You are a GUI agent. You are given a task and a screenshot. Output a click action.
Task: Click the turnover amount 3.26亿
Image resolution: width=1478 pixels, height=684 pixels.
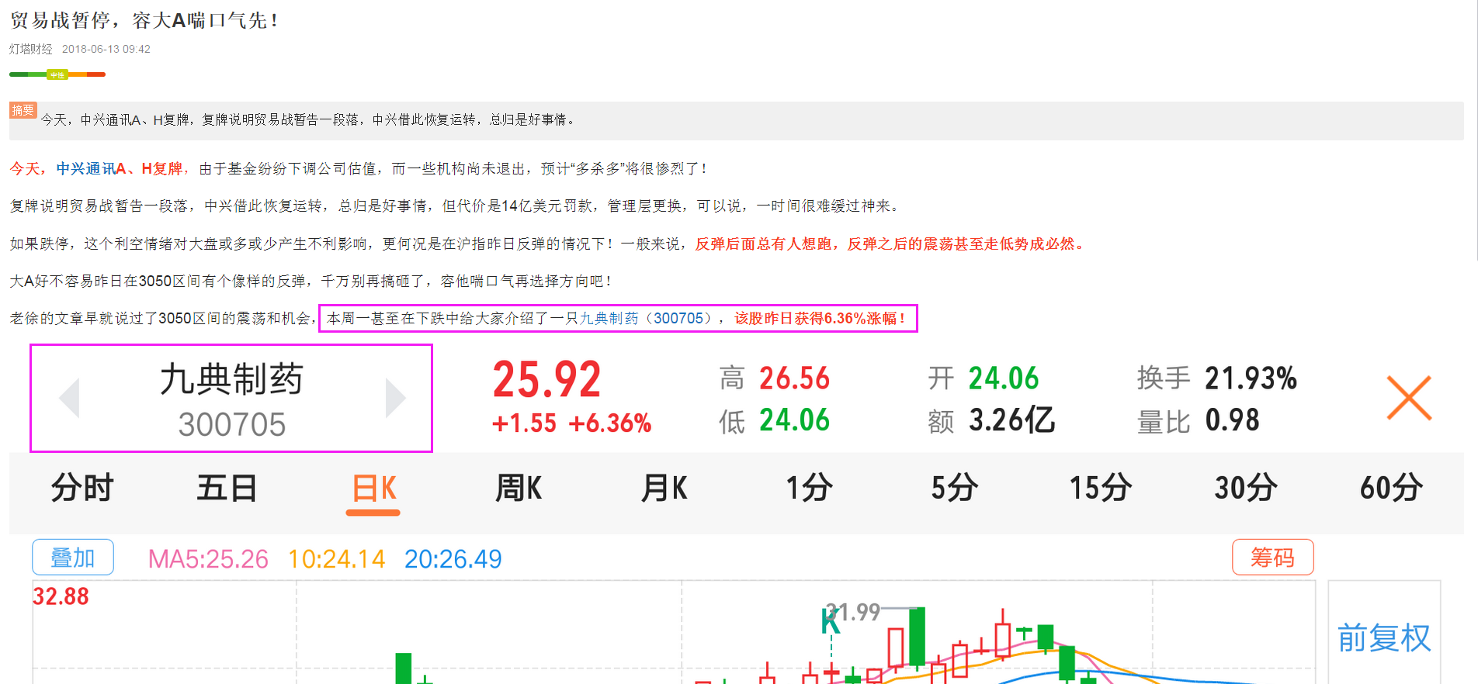pos(1012,420)
